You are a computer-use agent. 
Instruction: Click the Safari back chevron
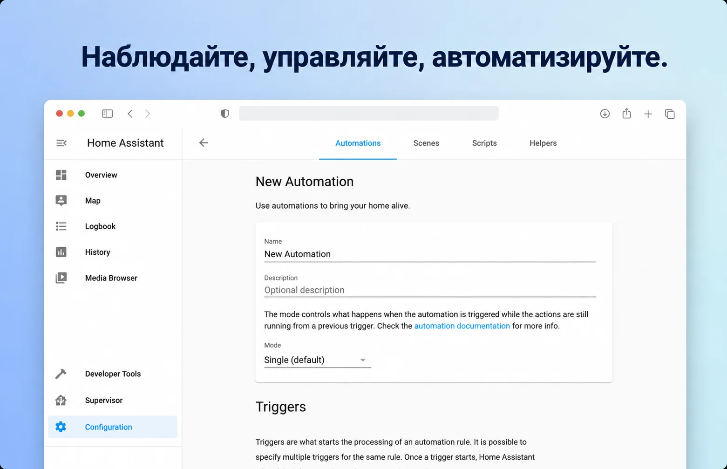click(130, 114)
